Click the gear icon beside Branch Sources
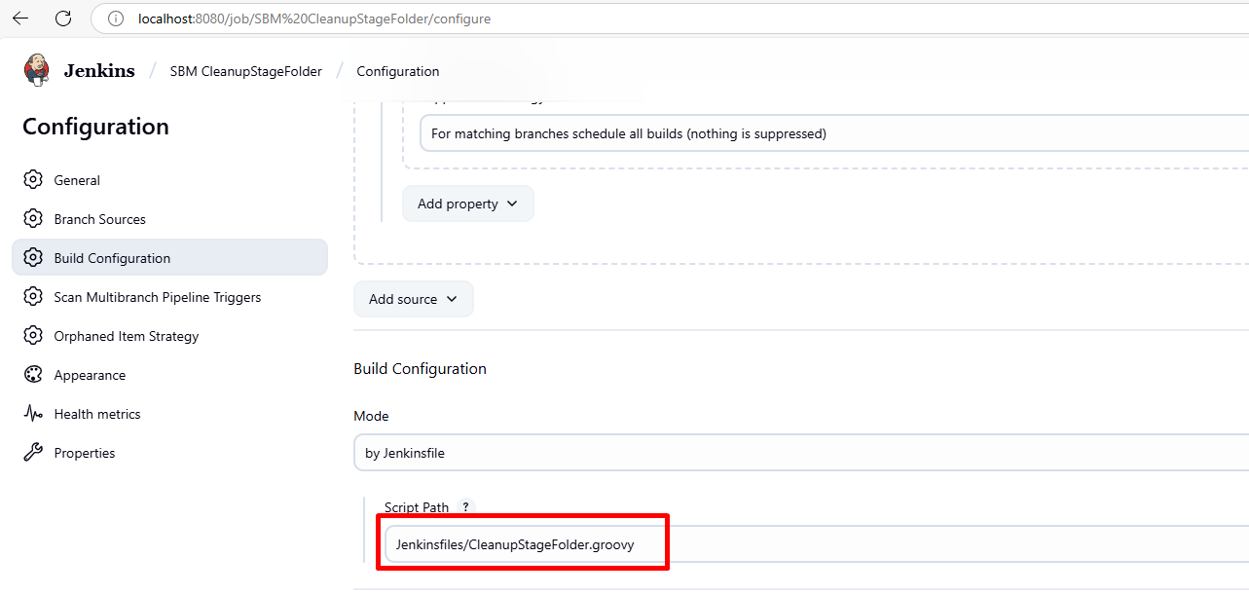1249x595 pixels. pos(33,219)
